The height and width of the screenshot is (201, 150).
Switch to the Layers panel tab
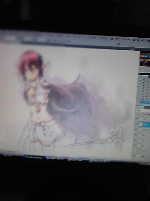coord(140,107)
